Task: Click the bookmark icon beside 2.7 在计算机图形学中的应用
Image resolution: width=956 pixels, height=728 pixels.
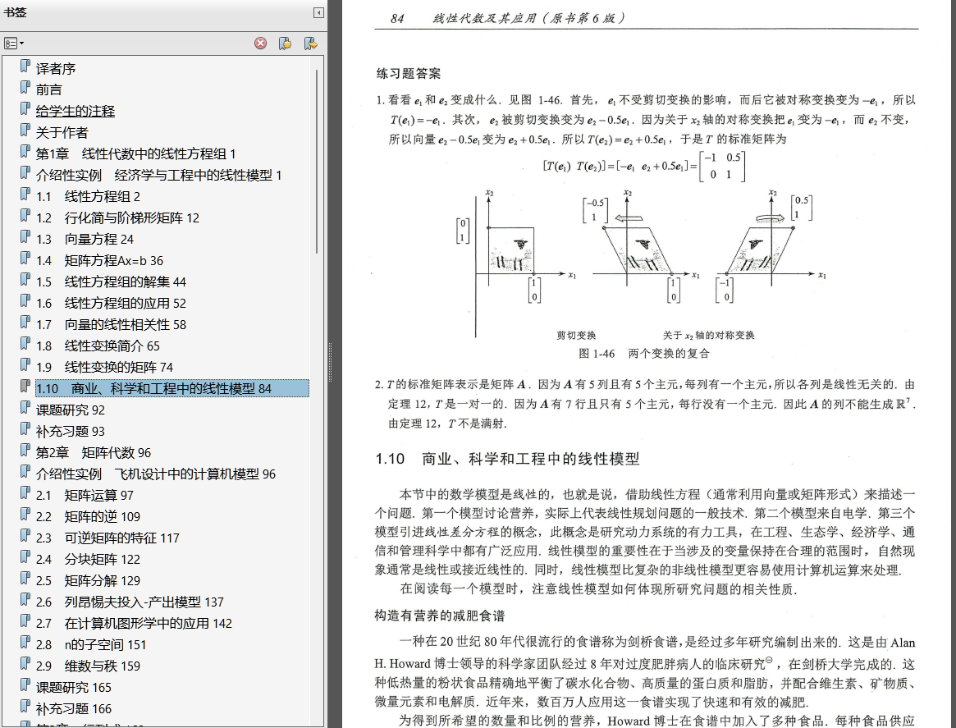Action: [x=25, y=620]
